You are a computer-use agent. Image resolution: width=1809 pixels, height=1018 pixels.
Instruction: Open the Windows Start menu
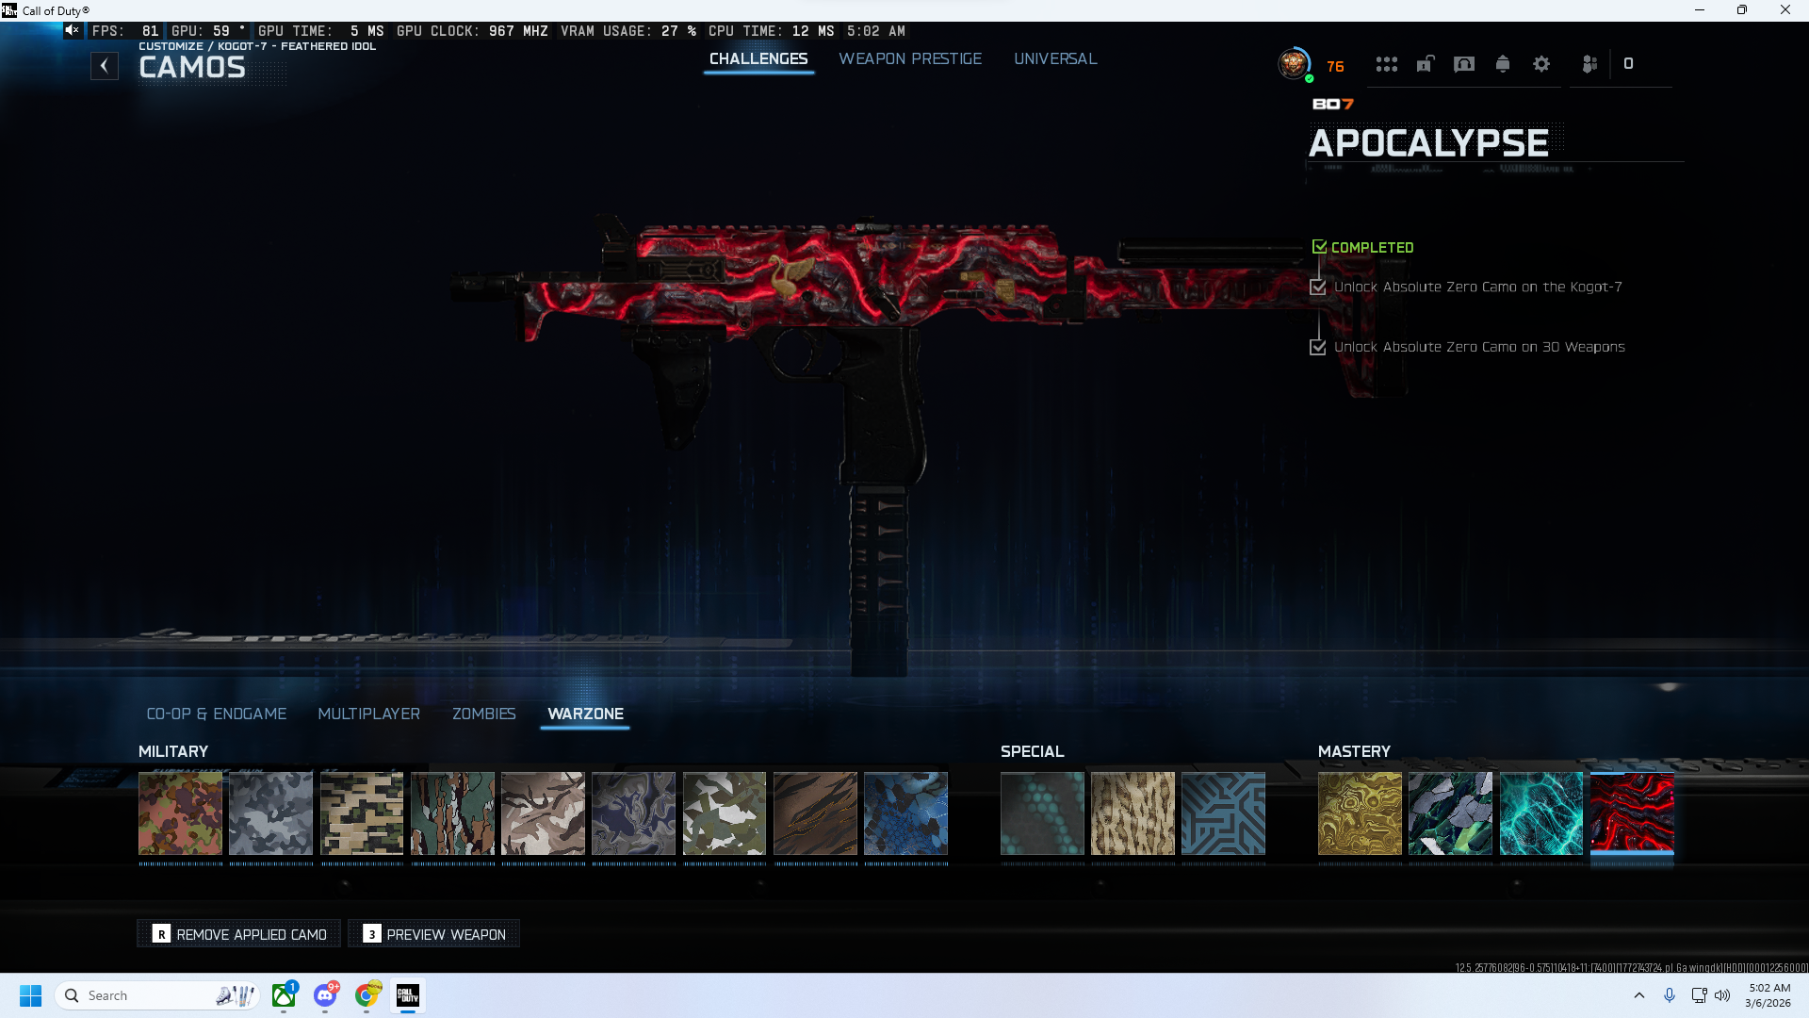point(30,995)
